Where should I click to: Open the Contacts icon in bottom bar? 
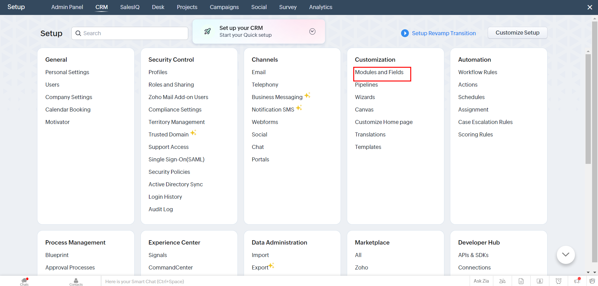coord(76,281)
